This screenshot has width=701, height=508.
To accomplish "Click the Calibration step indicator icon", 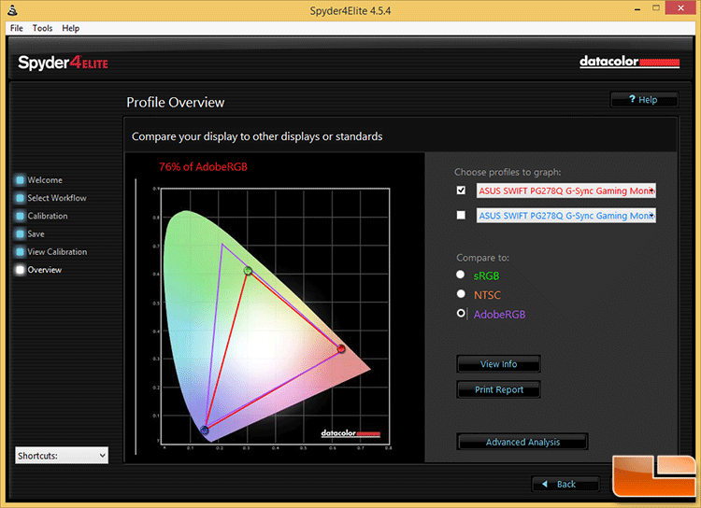I will pyautogui.click(x=20, y=216).
